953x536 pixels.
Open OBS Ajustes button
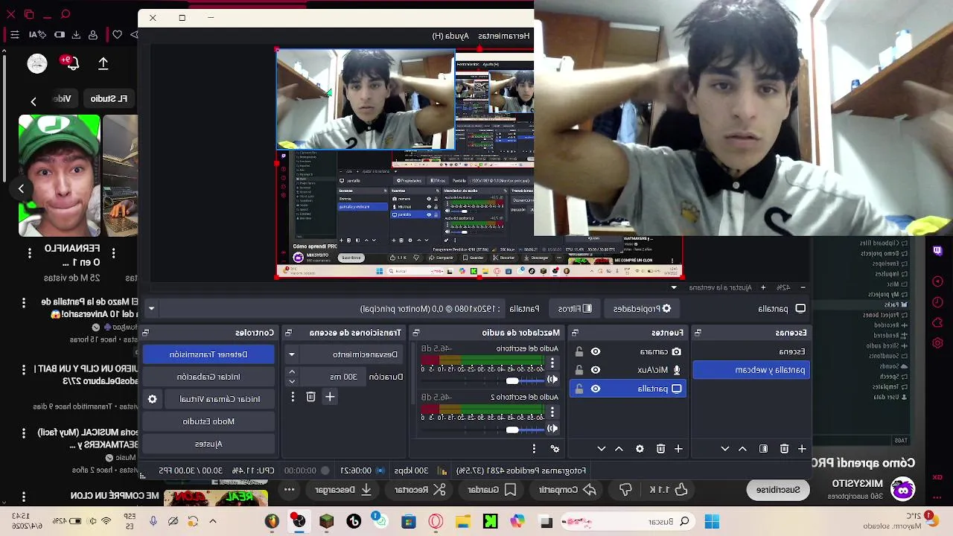point(208,444)
